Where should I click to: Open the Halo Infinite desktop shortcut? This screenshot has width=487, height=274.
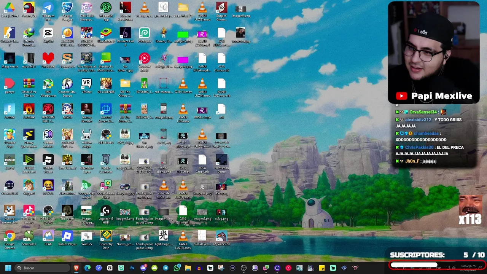point(67,188)
